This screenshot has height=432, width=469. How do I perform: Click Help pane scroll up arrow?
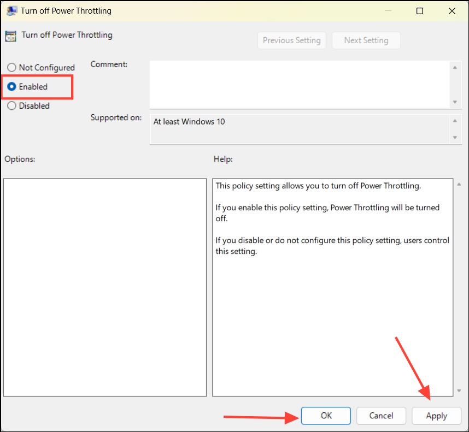click(x=459, y=185)
